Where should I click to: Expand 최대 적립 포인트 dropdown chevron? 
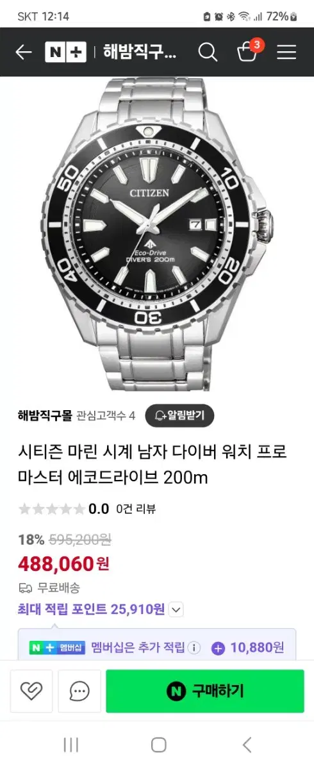(177, 609)
